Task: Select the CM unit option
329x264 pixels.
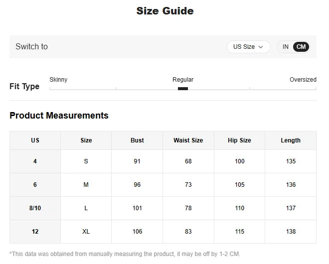Action: point(301,47)
